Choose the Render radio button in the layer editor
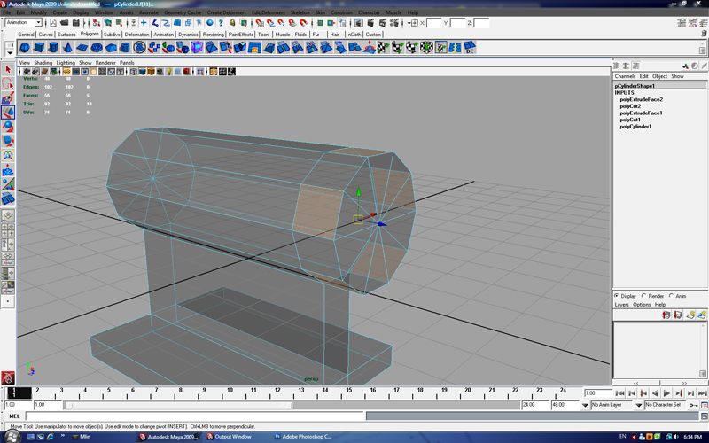 (x=644, y=296)
